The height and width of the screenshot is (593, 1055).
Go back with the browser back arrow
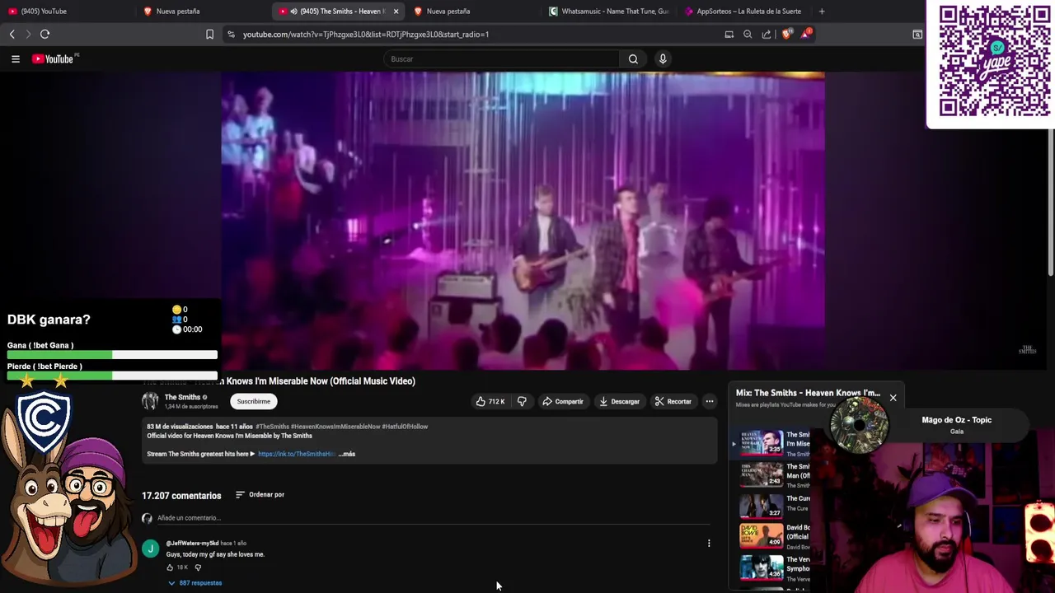[x=12, y=34]
